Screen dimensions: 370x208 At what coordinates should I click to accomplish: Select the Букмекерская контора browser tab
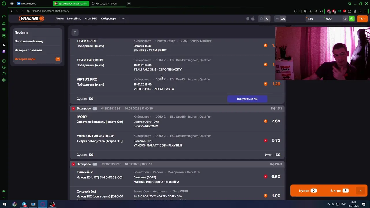click(71, 3)
